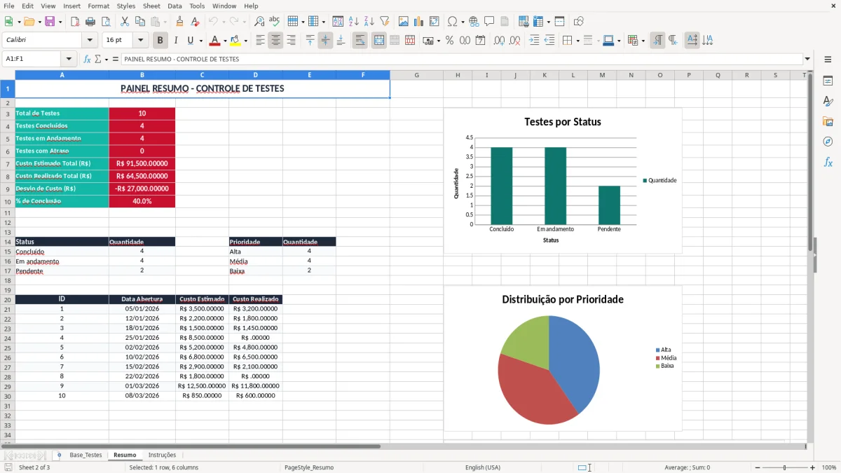Click the 100% zoom level
841x473 pixels.
click(x=829, y=467)
